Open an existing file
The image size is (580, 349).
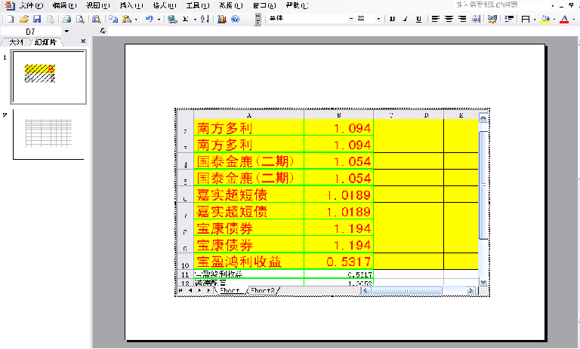[x=24, y=19]
